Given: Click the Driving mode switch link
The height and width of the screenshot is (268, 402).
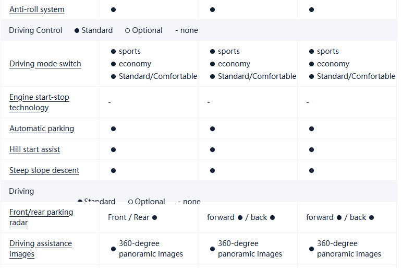Looking at the screenshot, I should 45,64.
